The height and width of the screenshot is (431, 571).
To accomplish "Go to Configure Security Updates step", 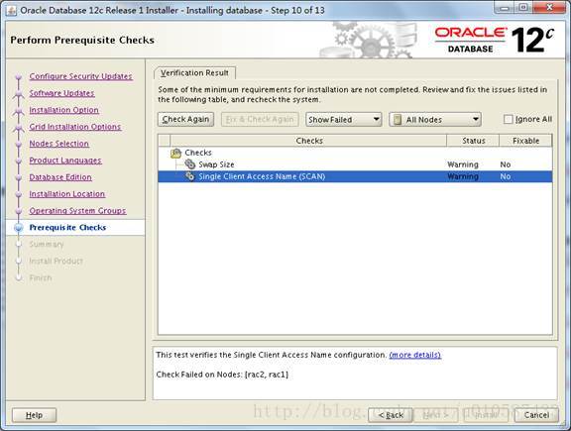I will coord(81,76).
